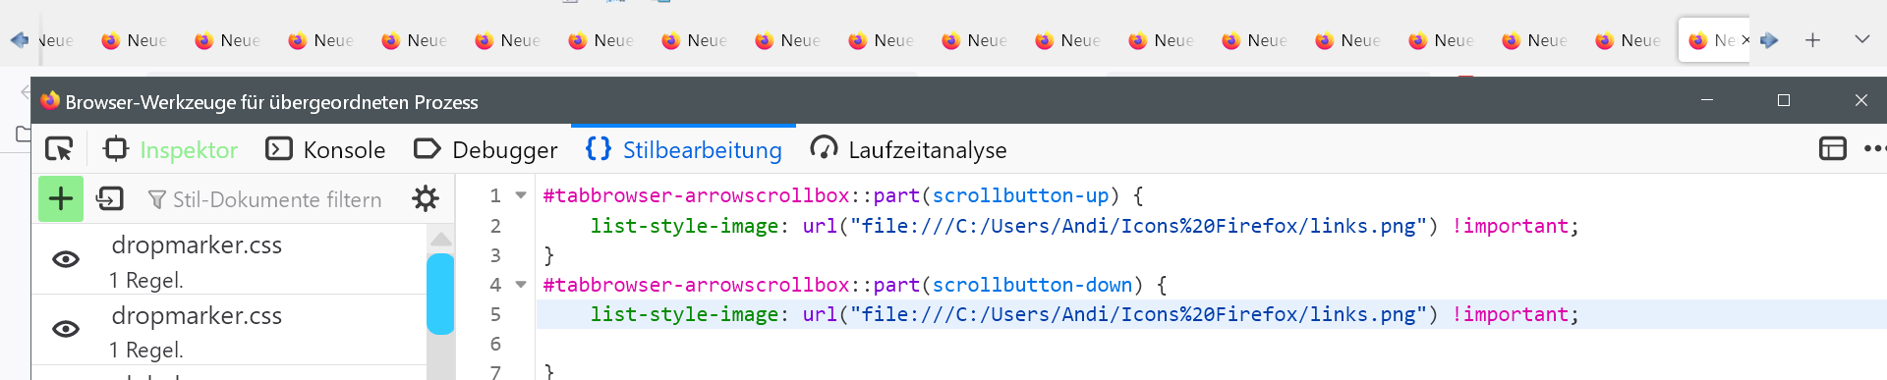Close the active browser tab with its X
Viewport: 1887px width, 380px height.
point(1745,40)
